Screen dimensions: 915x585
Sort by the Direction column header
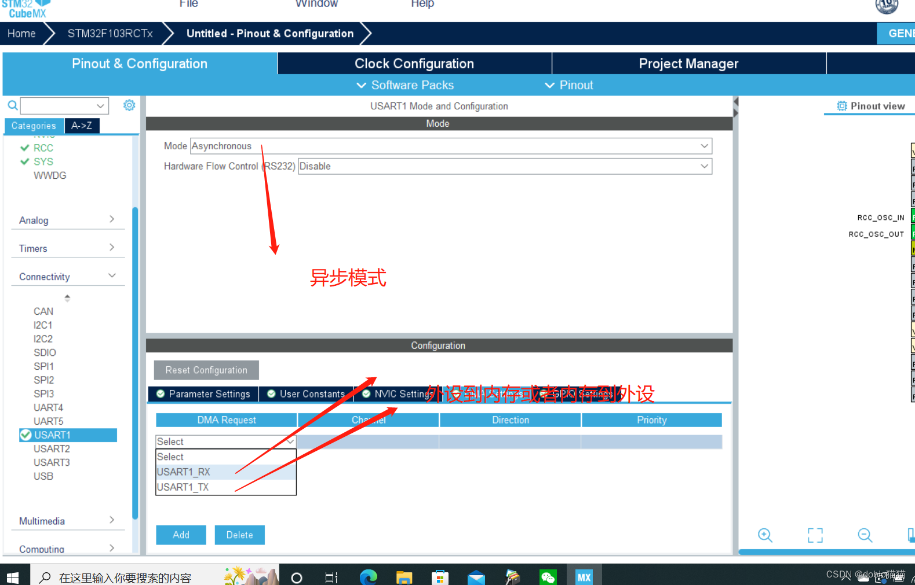(x=511, y=420)
